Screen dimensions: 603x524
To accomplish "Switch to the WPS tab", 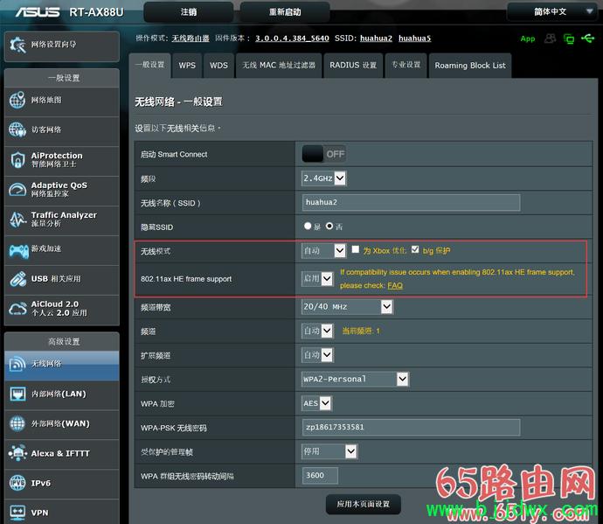I will coord(187,66).
